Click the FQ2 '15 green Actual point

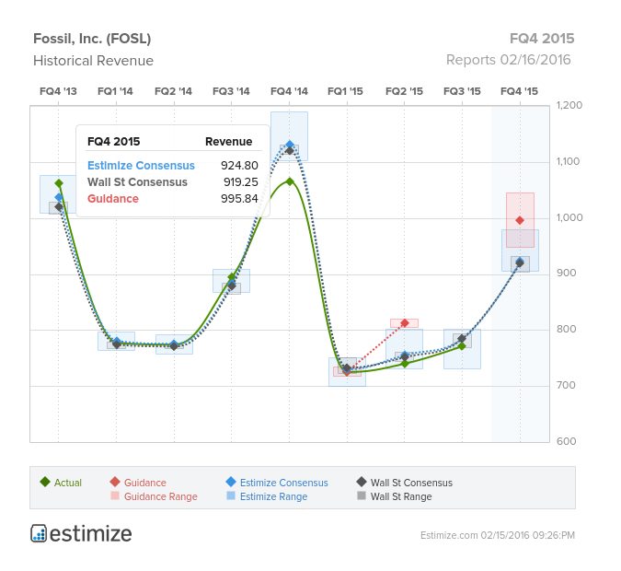coord(405,363)
